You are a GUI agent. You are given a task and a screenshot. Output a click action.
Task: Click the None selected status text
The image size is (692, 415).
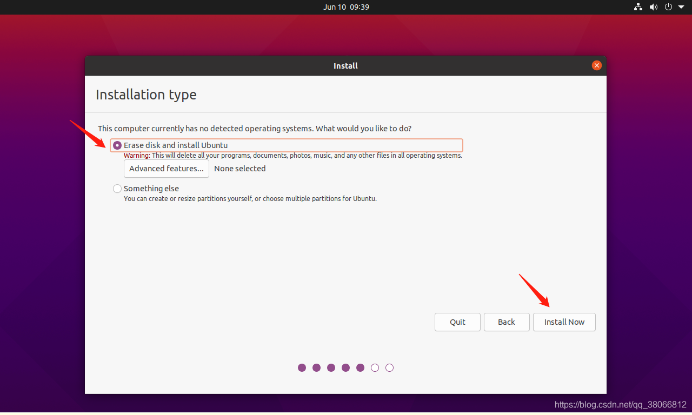240,169
